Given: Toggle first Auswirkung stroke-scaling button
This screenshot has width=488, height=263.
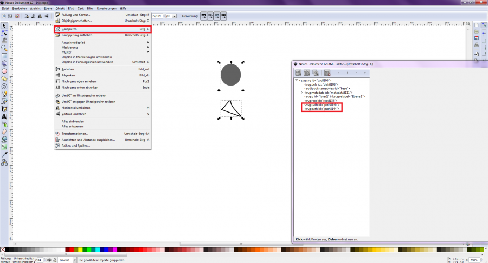Looking at the screenshot, I should [204, 16].
